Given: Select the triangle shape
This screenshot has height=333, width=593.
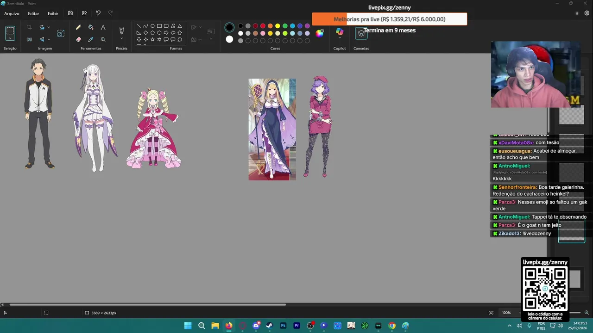Looking at the screenshot, I should 180,26.
